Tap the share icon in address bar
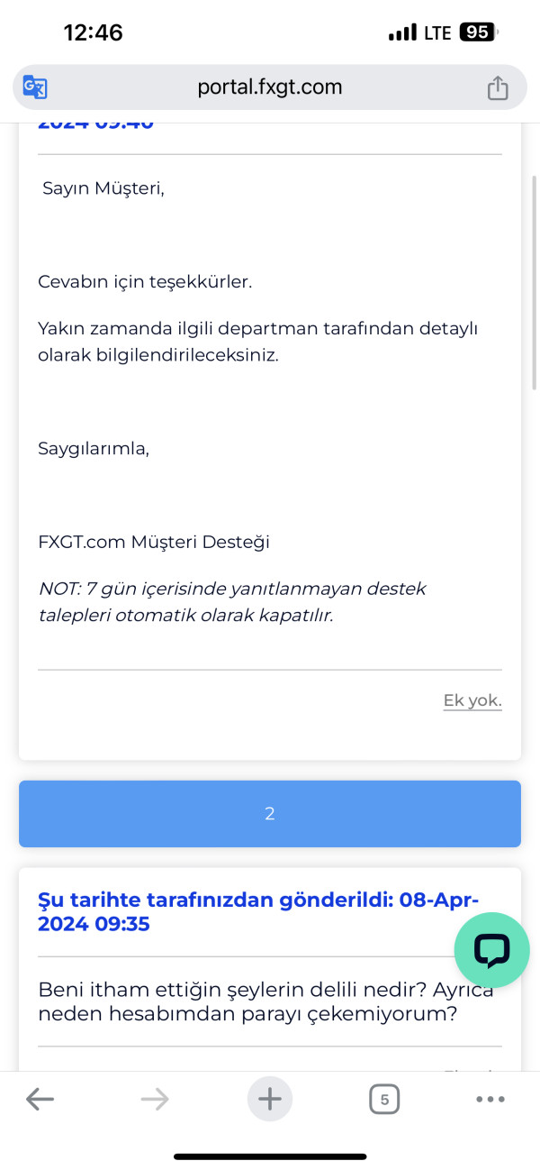The image size is (540, 1170). pos(498,87)
